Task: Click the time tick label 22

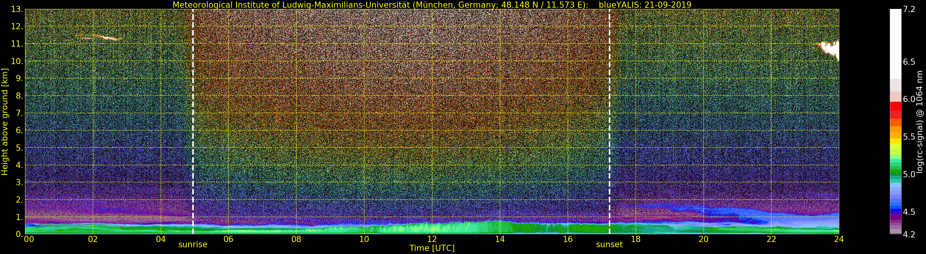Action: click(x=771, y=239)
